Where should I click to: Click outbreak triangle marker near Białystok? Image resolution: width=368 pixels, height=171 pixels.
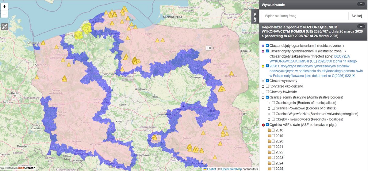point(232,74)
